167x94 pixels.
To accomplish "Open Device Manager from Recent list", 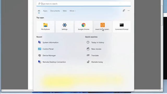I will point(49,55).
